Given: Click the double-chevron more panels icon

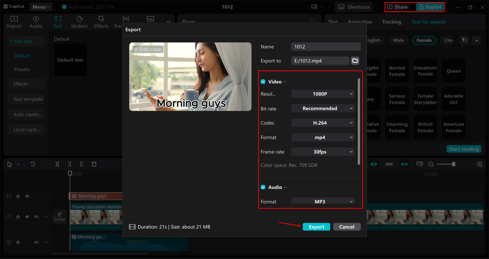Looking at the screenshot, I should 168,22.
